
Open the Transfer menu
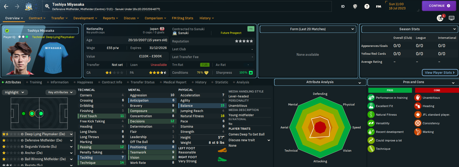tap(59, 18)
